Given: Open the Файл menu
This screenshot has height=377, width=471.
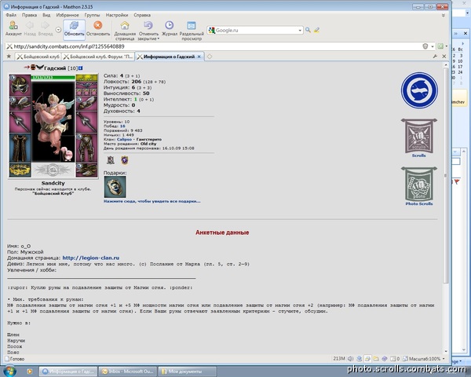Looking at the screenshot, I should click(11, 15).
